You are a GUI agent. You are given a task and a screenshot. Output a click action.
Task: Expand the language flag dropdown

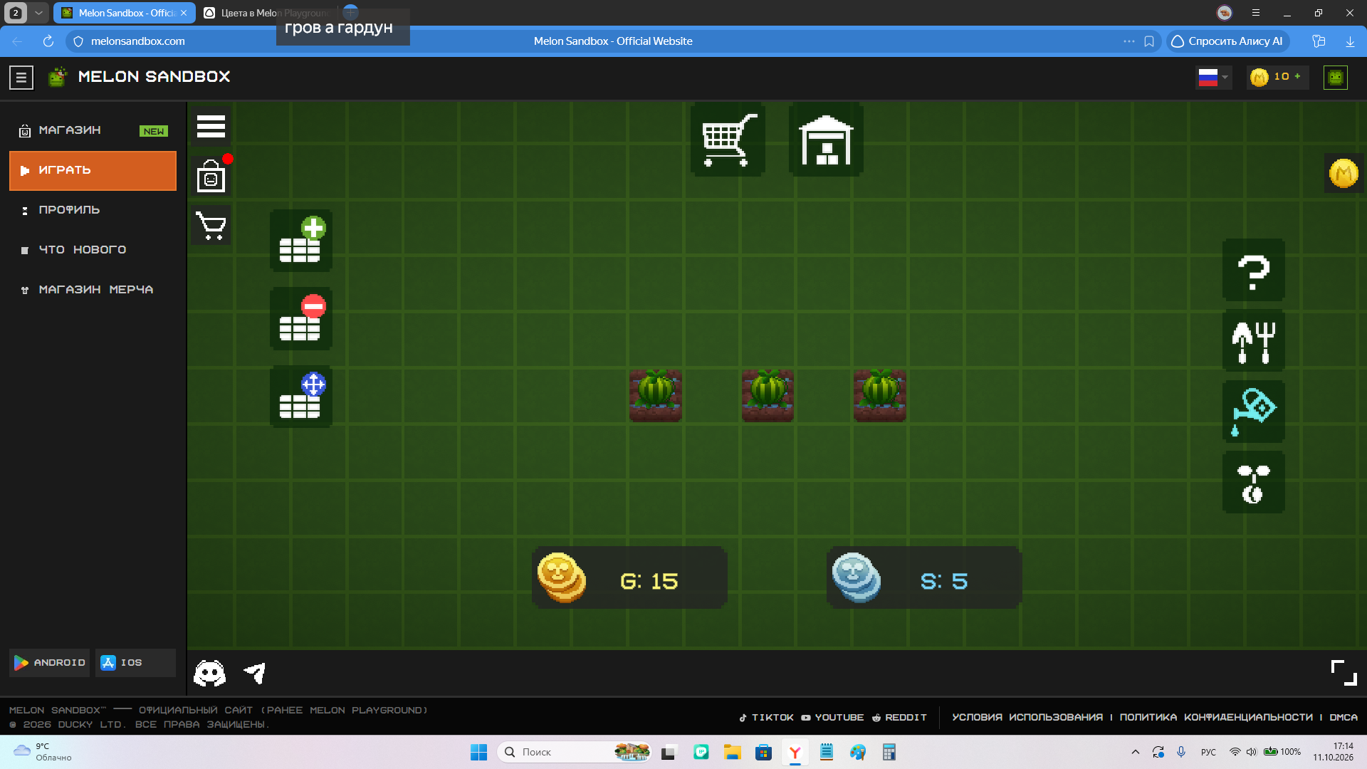tap(1213, 77)
